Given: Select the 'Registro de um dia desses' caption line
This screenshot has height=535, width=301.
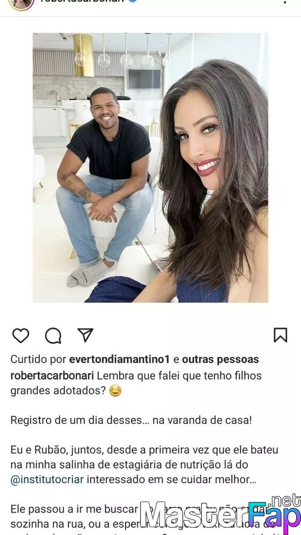Looking at the screenshot, I should click(131, 420).
